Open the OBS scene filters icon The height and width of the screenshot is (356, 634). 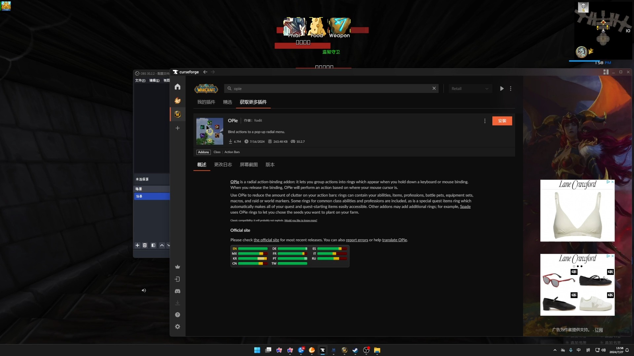pos(153,245)
